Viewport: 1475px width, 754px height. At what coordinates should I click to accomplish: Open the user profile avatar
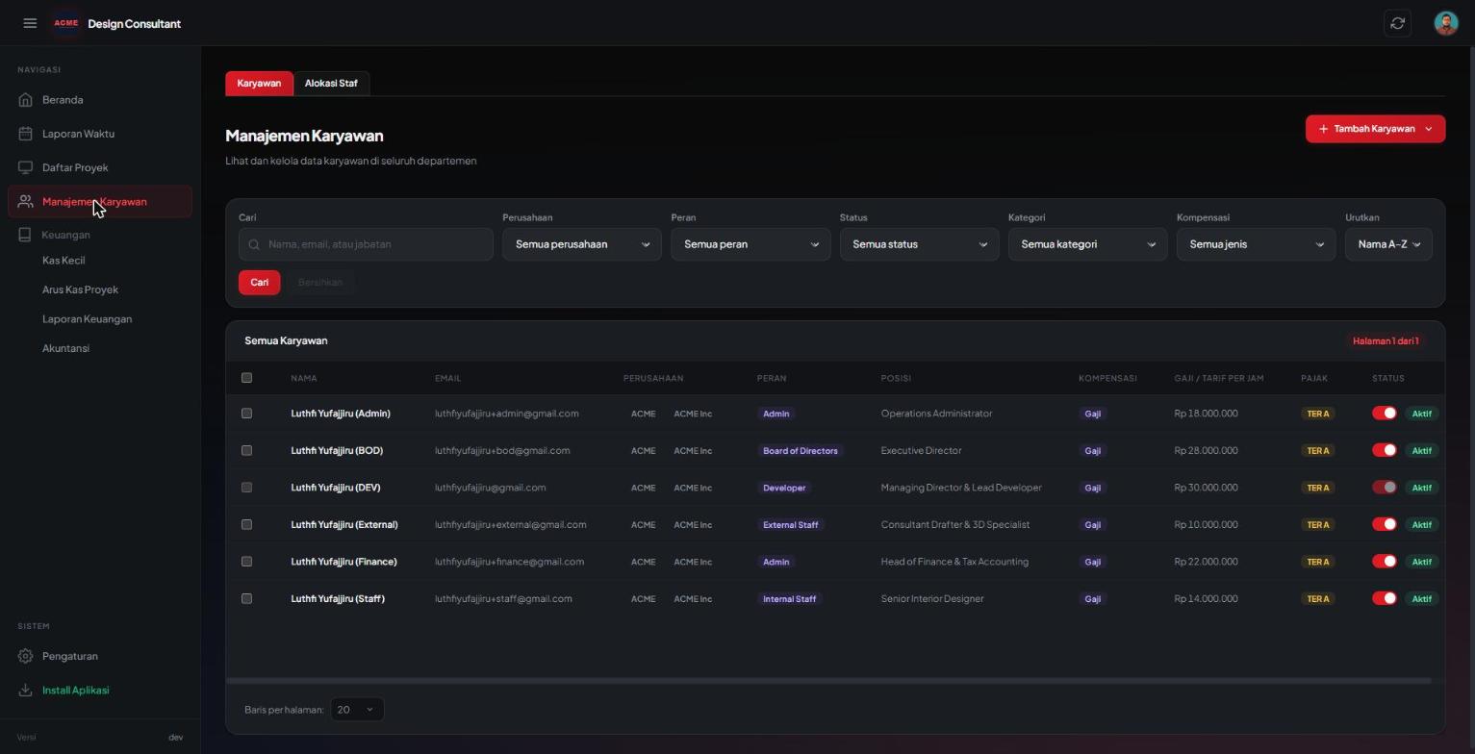[1445, 23]
